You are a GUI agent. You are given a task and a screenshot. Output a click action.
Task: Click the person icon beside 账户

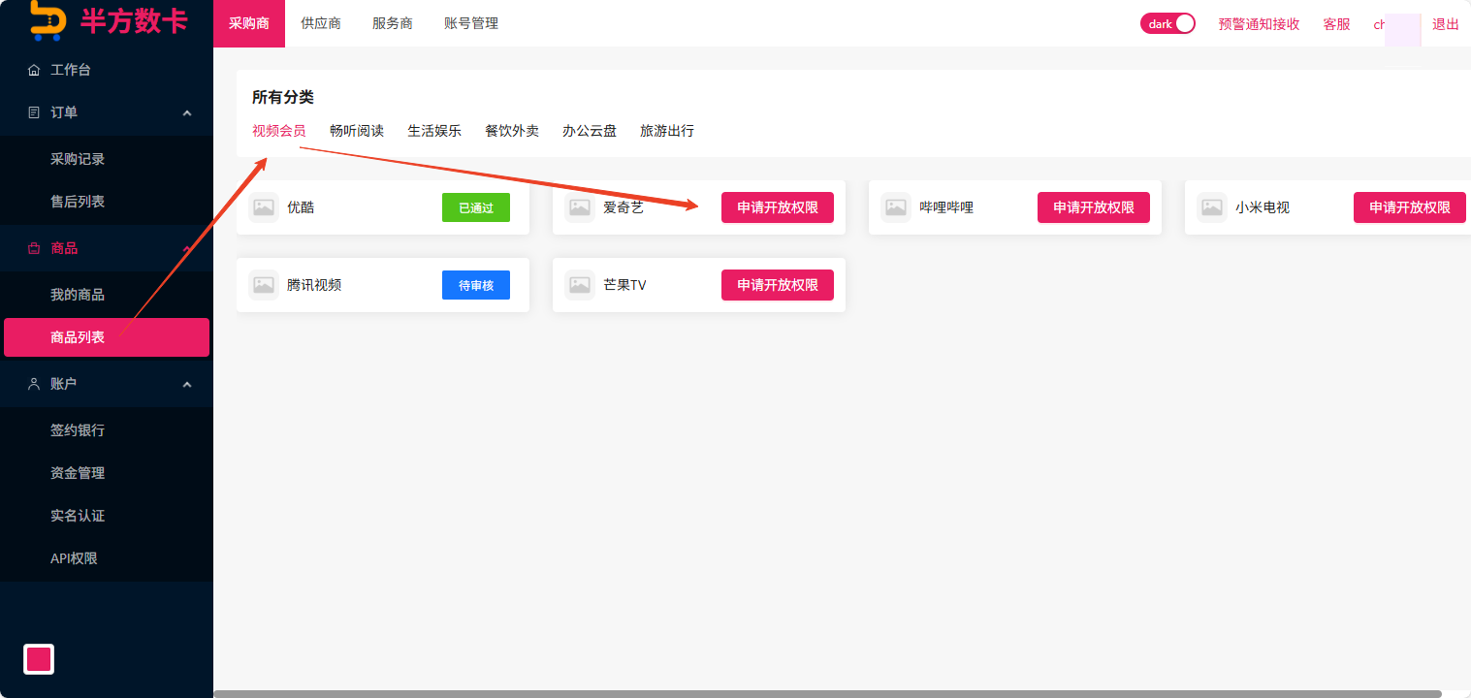tap(34, 384)
